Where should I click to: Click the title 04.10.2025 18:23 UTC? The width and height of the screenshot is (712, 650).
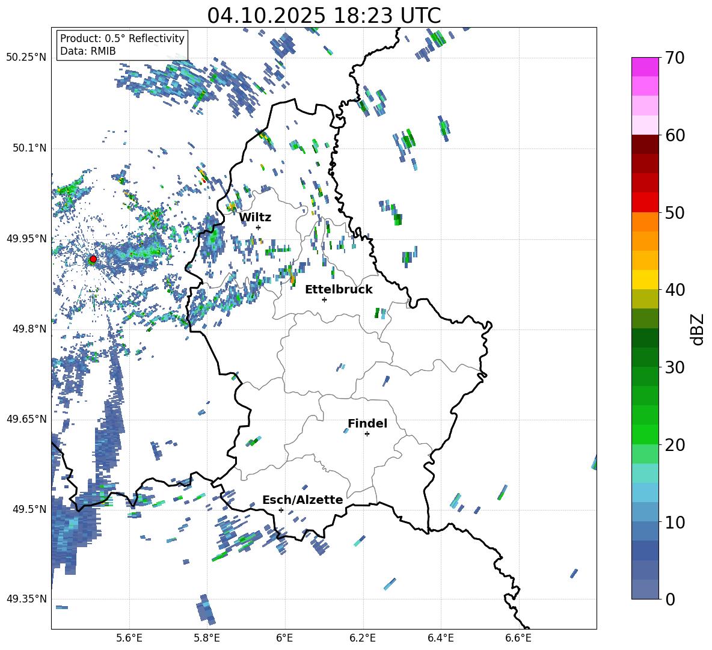point(324,16)
